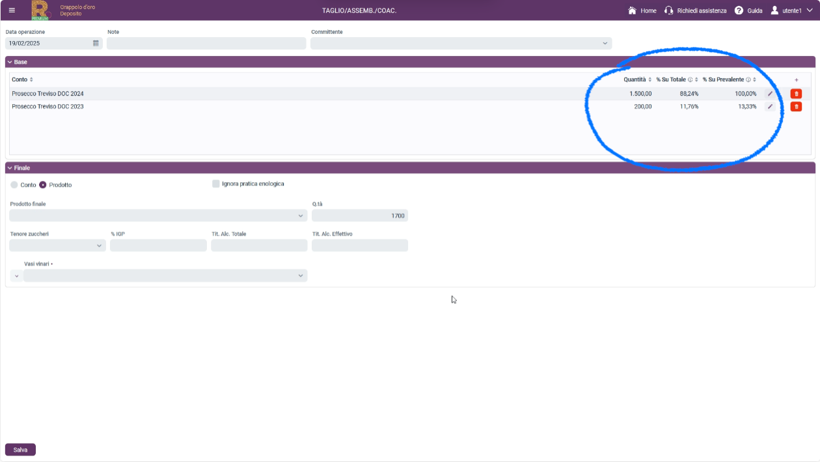Select the Conto radio button

coord(14,185)
